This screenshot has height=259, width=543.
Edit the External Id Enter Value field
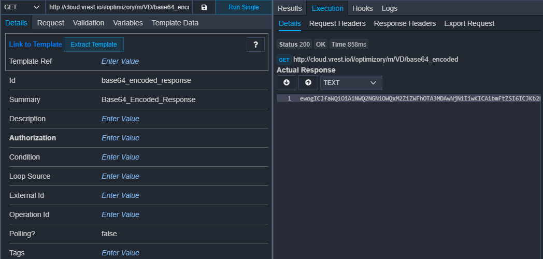(x=120, y=195)
